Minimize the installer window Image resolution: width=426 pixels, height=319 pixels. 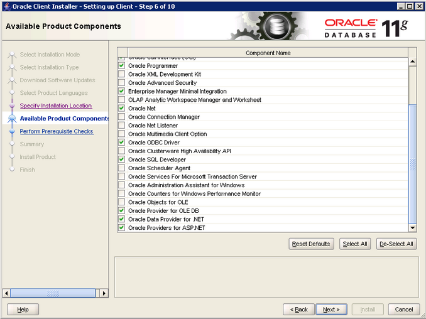(401, 6)
